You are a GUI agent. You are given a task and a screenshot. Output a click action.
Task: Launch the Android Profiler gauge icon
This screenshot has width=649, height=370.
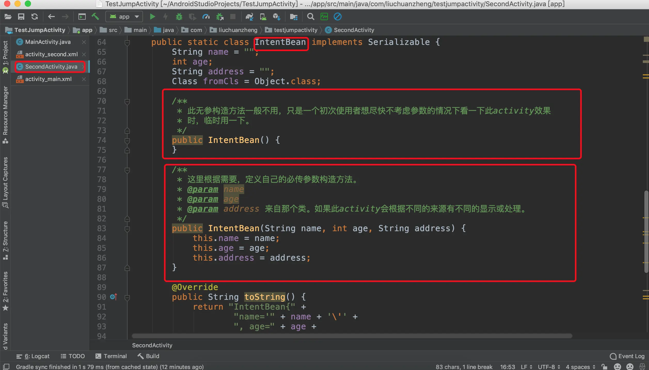(x=206, y=17)
